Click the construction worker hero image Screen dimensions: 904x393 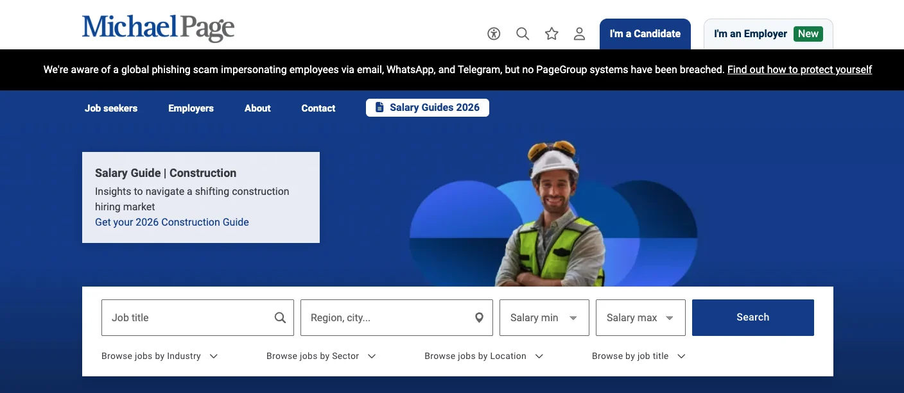click(553, 215)
